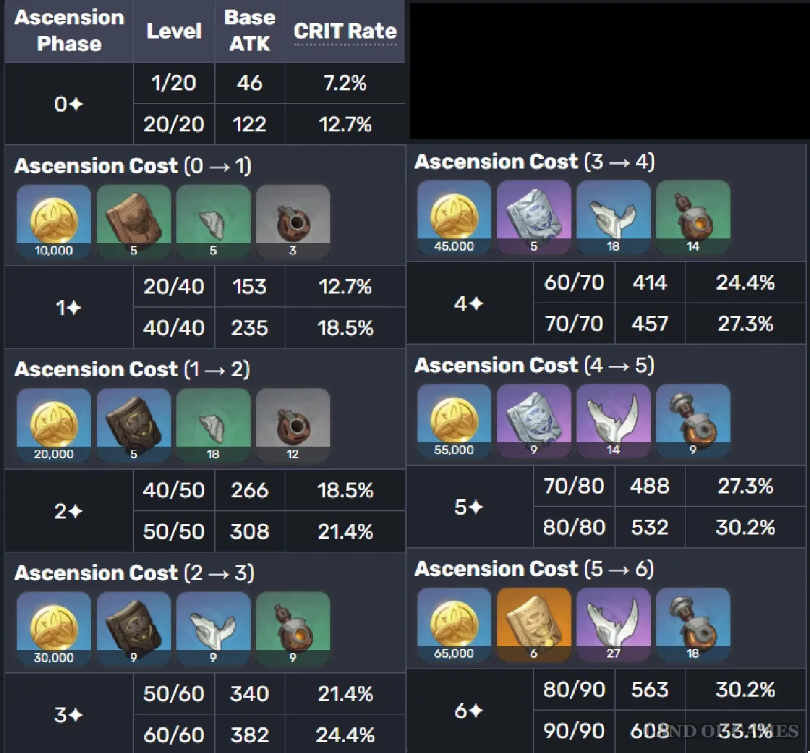Select the white feather material with 27

(x=613, y=625)
